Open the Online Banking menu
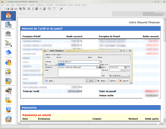 pyautogui.click(x=61, y=5)
